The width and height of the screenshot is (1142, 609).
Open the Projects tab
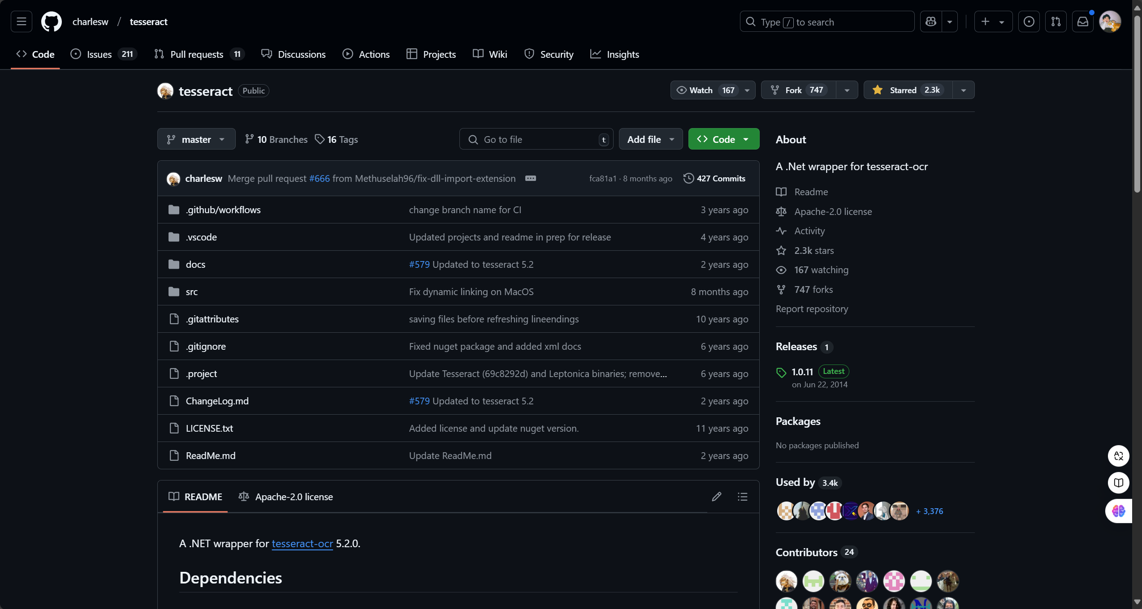tap(431, 54)
